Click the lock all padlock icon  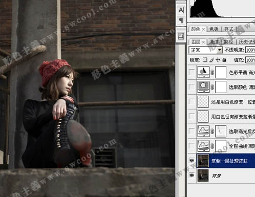pyautogui.click(x=224, y=60)
